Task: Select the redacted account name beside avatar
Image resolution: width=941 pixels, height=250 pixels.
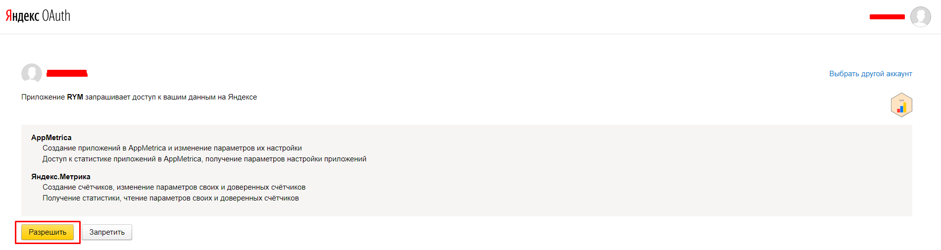Action: point(67,73)
